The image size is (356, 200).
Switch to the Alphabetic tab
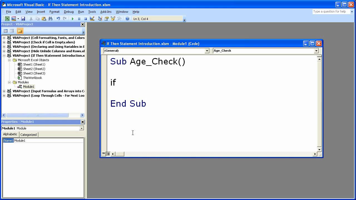[10, 134]
